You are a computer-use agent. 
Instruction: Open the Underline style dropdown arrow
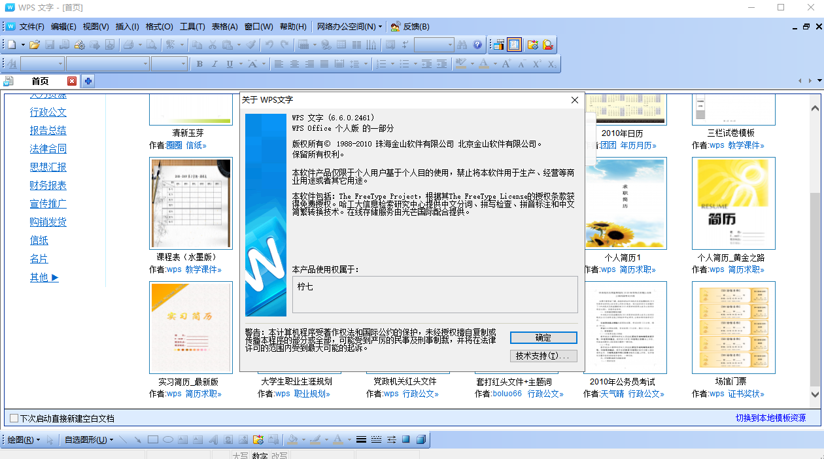click(x=240, y=64)
